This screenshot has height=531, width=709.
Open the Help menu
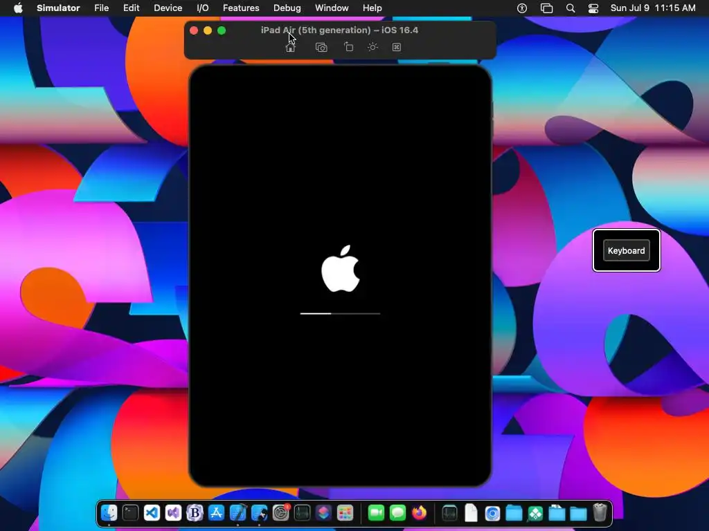point(372,8)
